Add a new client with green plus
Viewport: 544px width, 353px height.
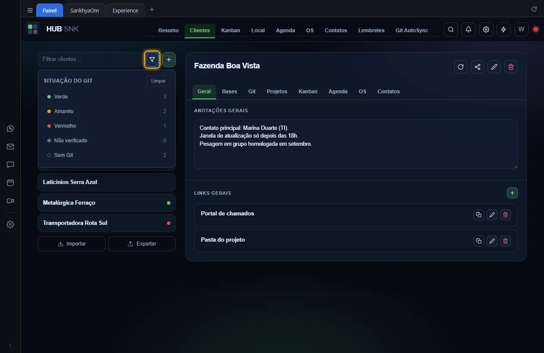click(x=169, y=59)
